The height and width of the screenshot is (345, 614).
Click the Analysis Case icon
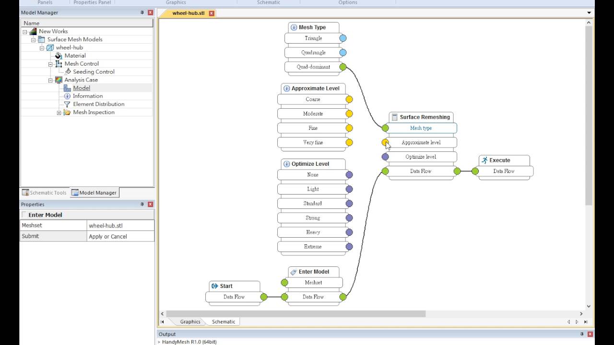click(59, 80)
